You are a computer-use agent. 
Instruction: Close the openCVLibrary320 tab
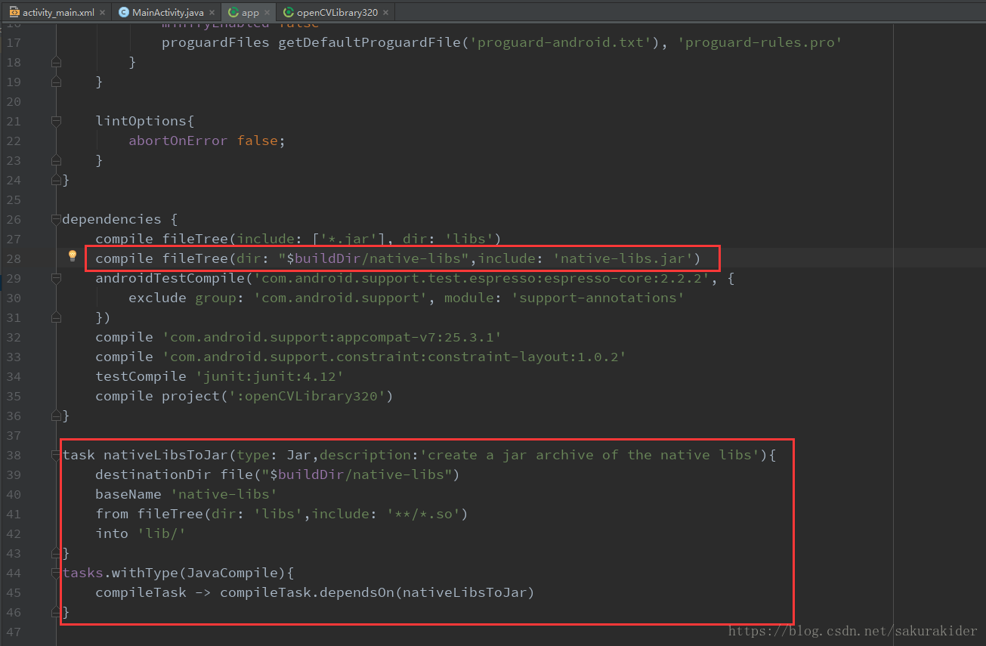coord(386,13)
